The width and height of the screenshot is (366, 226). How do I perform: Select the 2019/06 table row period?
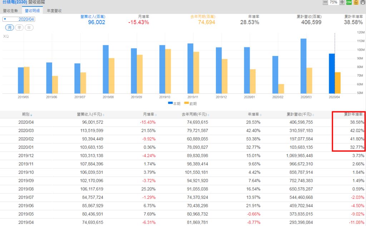[26, 206]
